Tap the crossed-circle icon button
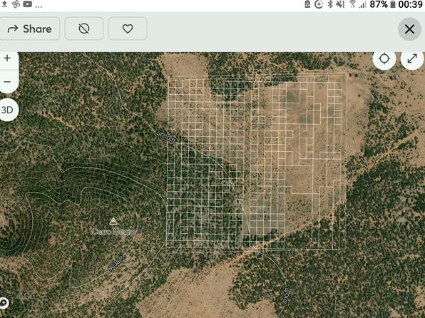The height and width of the screenshot is (318, 425). point(84,29)
